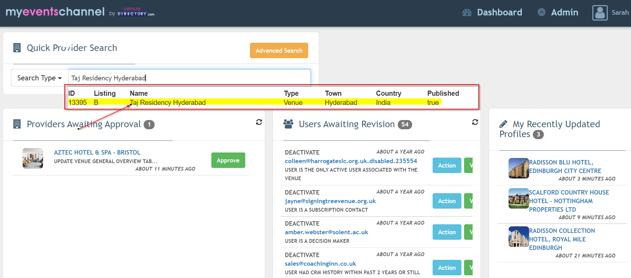The height and width of the screenshot is (278, 631).
Task: Open colleen@harrogateslc.org.uk.disabled.235554 user link
Action: tap(351, 161)
